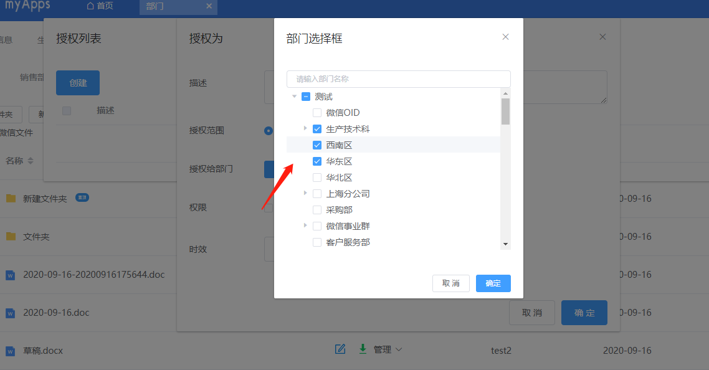Click the Word icon of 2020-09-16.doc
Image resolution: width=709 pixels, height=370 pixels.
point(11,313)
